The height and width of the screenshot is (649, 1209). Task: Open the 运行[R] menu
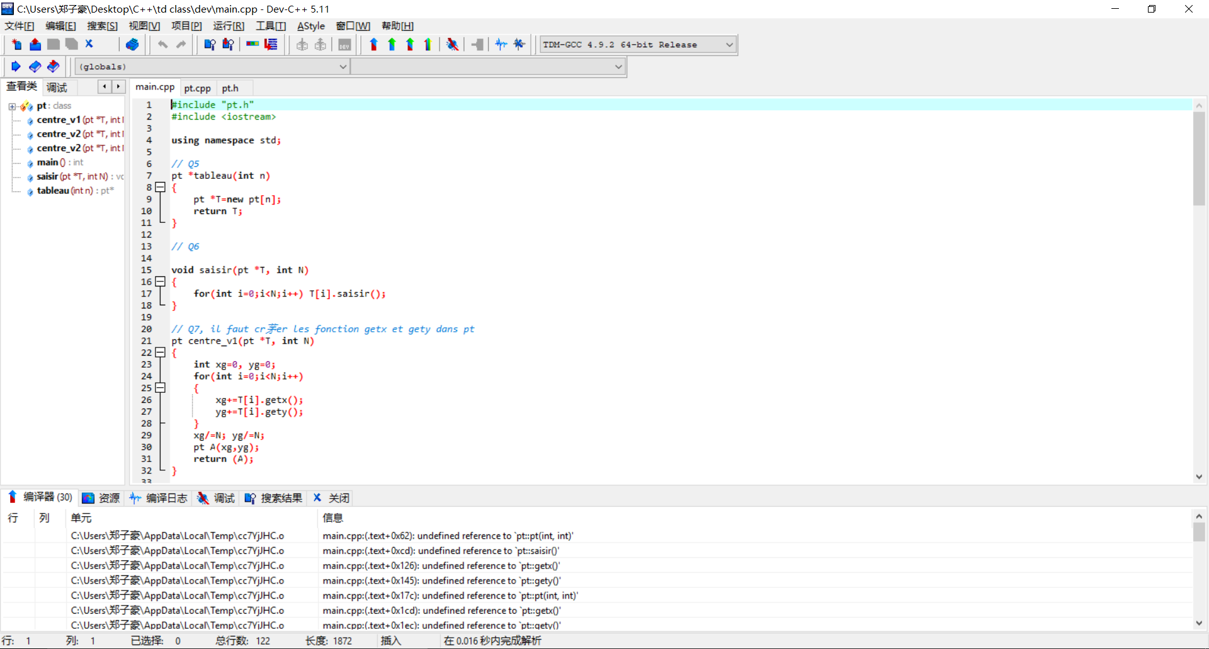point(229,26)
